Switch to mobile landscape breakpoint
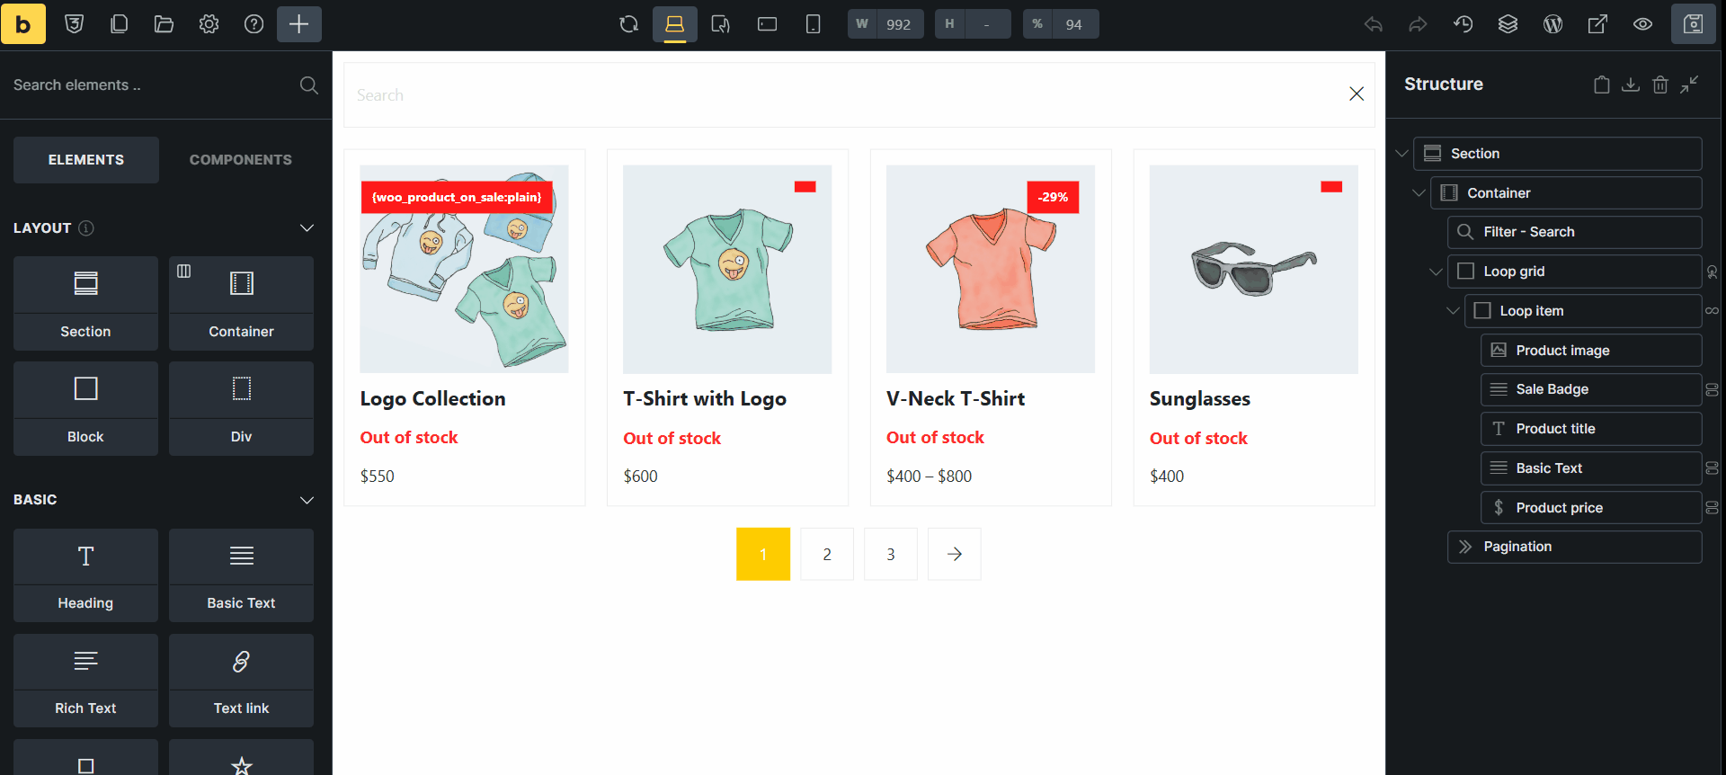The height and width of the screenshot is (775, 1726). click(768, 24)
